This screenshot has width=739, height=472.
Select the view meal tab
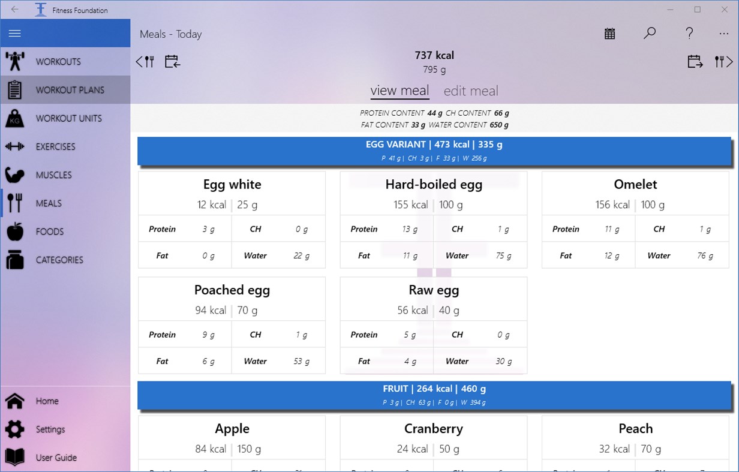pos(399,91)
